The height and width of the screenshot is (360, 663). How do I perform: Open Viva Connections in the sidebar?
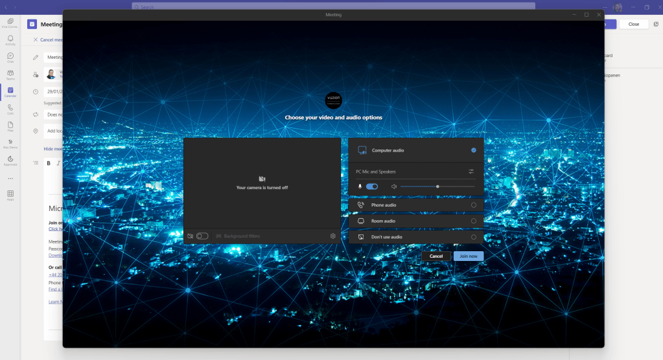coord(10,23)
